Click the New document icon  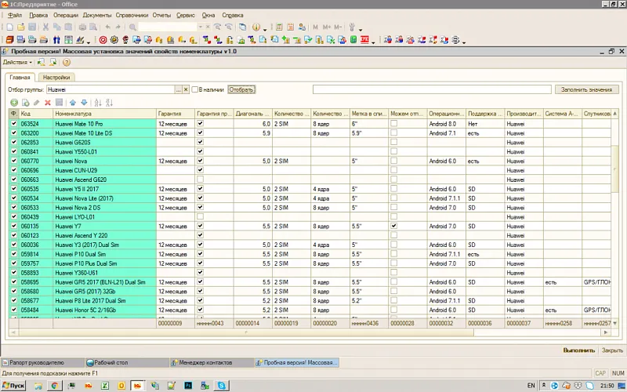(x=9, y=27)
